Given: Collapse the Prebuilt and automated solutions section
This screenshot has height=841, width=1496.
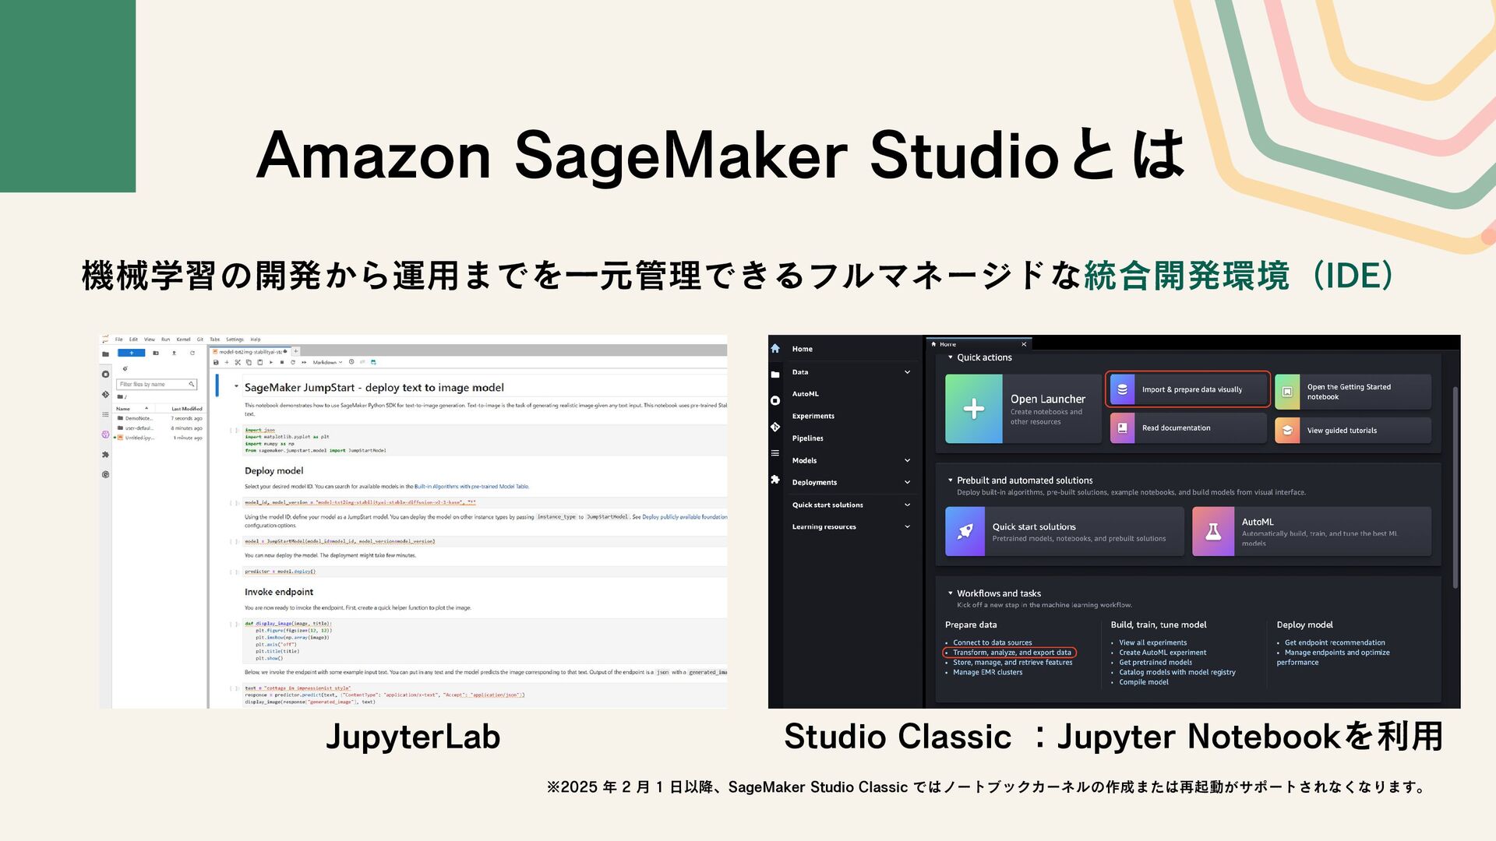Looking at the screenshot, I should (951, 480).
